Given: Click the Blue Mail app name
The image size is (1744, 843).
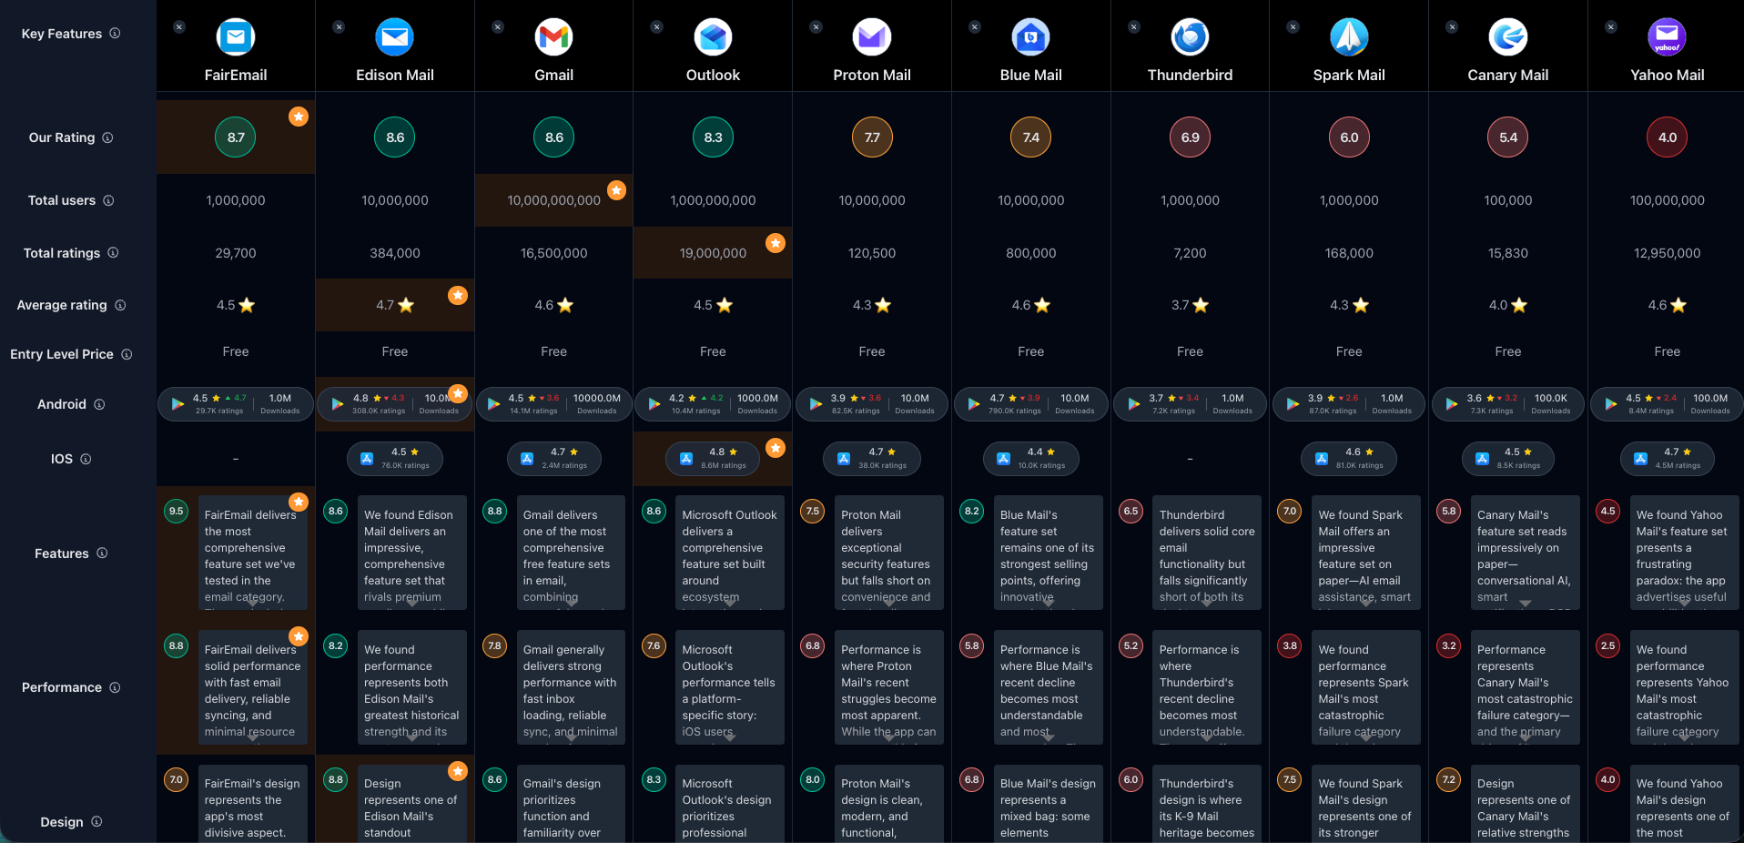Looking at the screenshot, I should tap(1030, 76).
